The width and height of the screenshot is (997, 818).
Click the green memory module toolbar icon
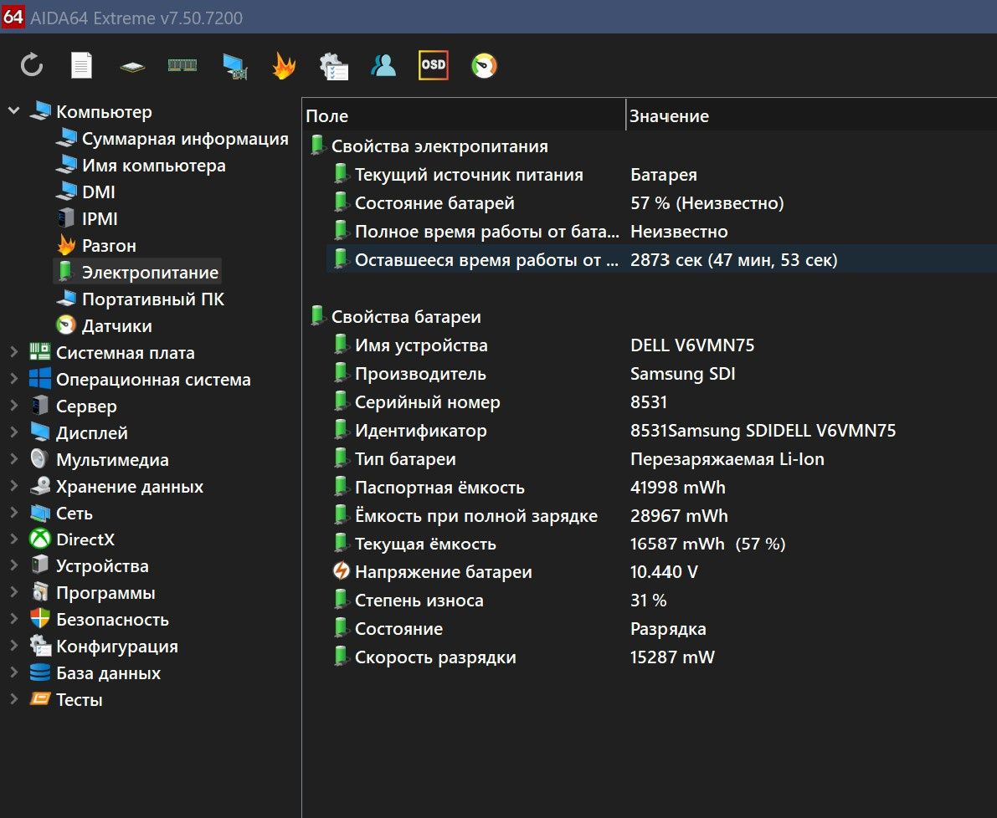182,65
